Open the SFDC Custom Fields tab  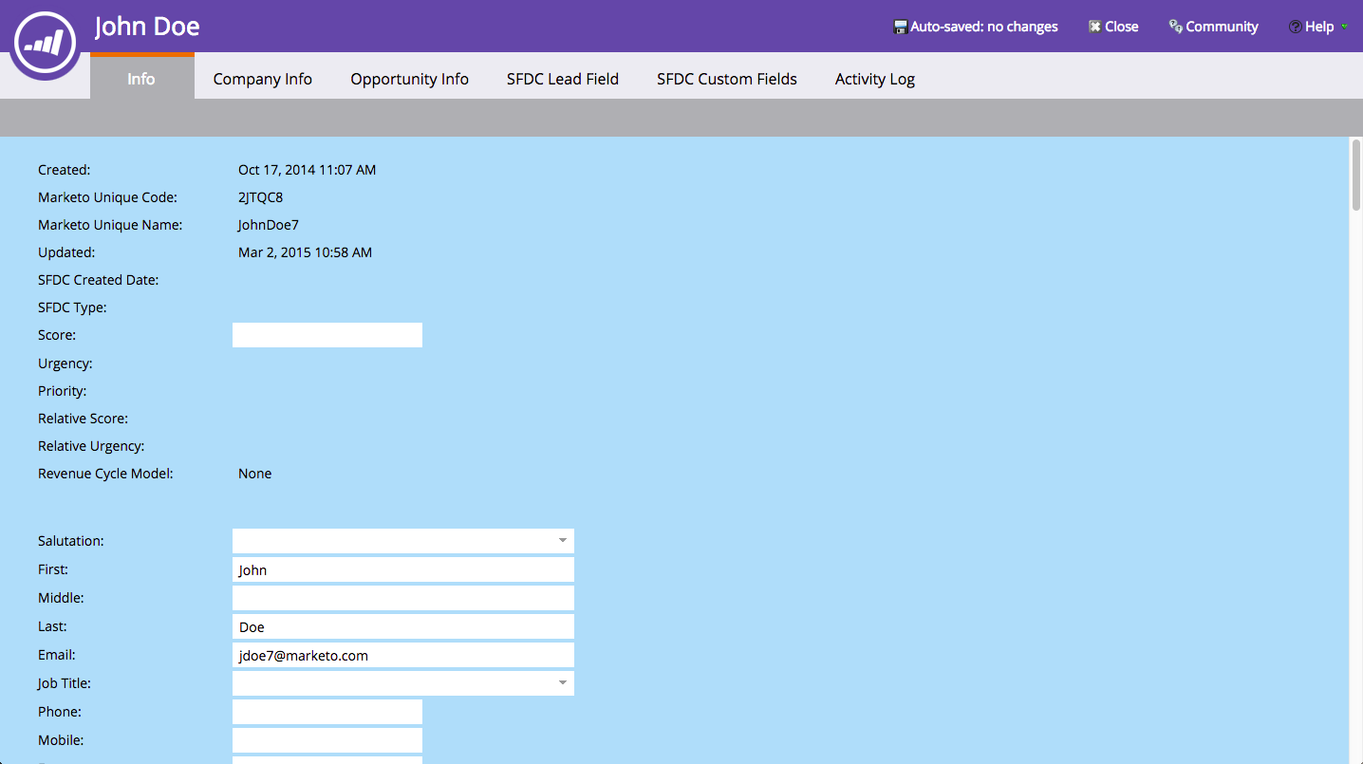(727, 79)
